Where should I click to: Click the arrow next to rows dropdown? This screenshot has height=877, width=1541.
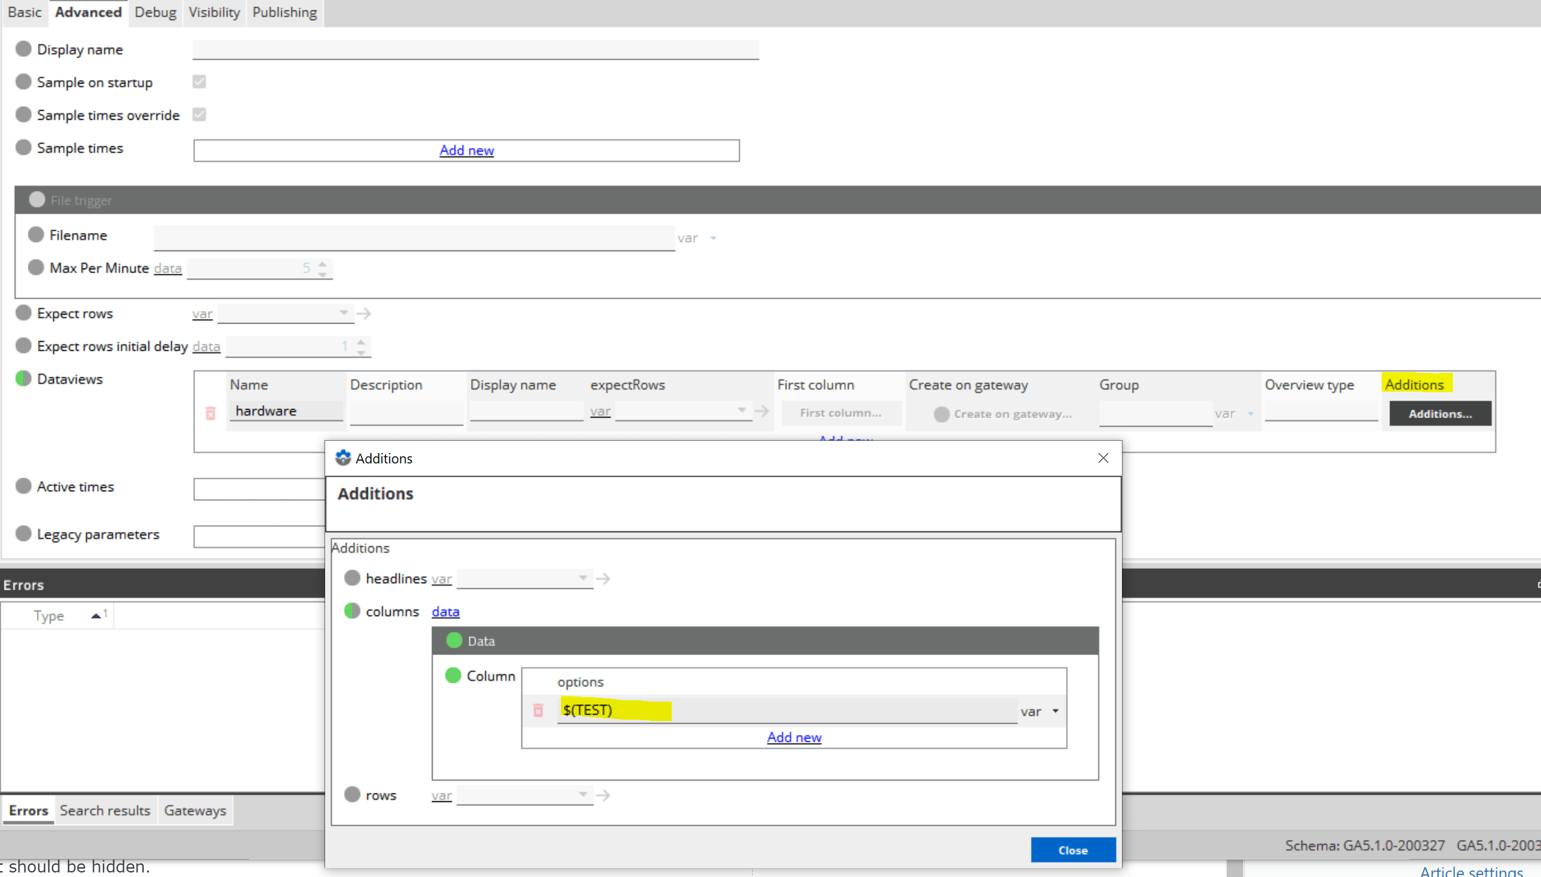pos(603,795)
